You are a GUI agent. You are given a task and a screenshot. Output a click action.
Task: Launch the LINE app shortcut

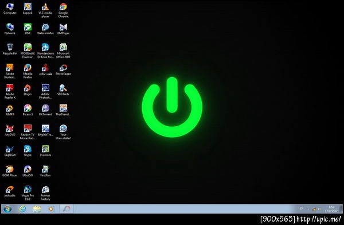pyautogui.click(x=28, y=29)
